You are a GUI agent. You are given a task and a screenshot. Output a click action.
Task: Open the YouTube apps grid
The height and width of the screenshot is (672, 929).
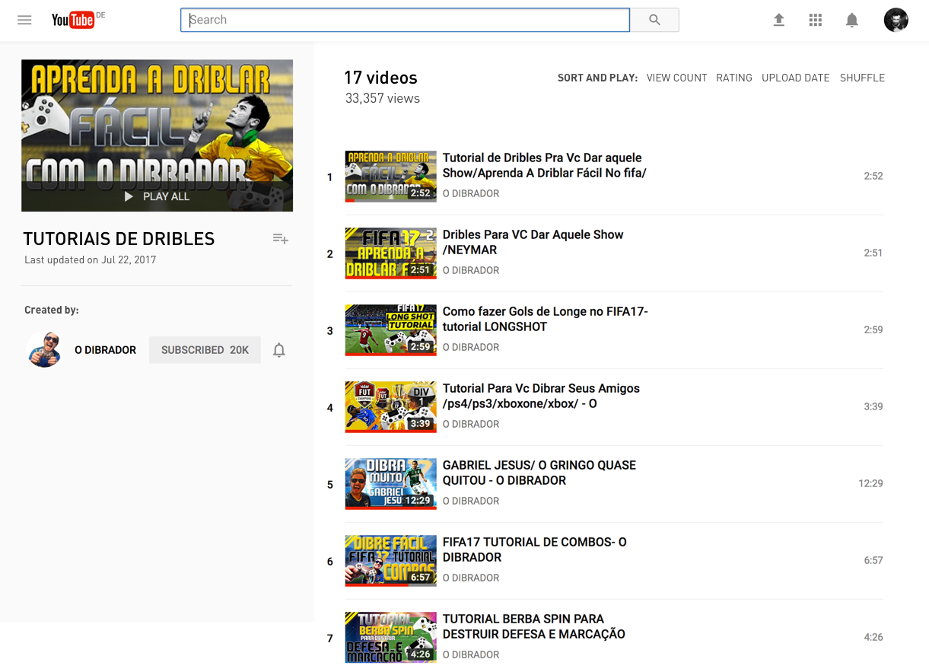tap(815, 20)
